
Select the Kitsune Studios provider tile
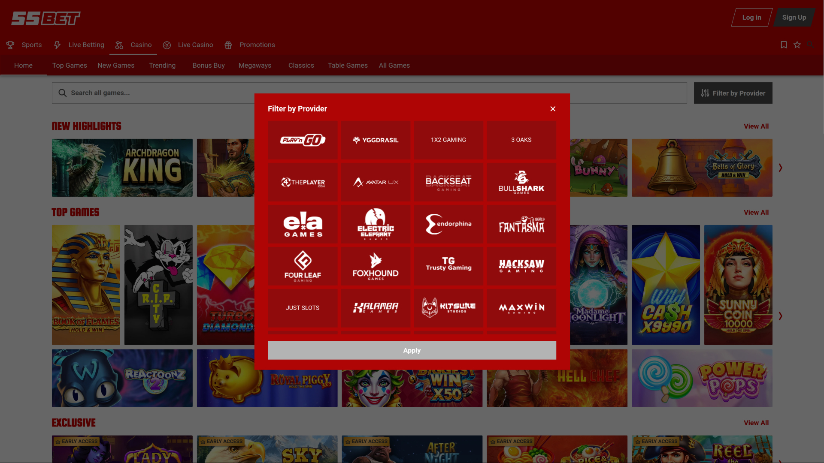click(x=448, y=308)
